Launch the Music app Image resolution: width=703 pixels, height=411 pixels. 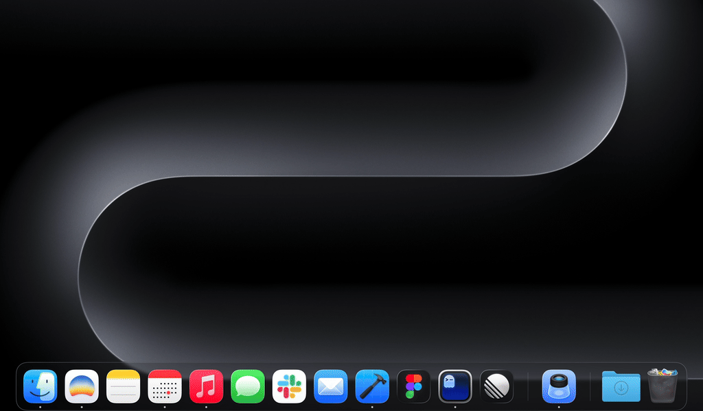click(x=206, y=386)
